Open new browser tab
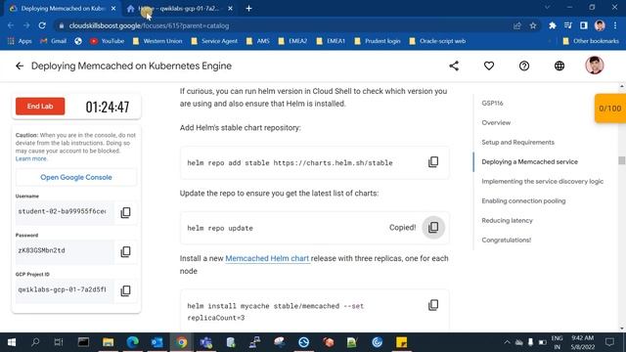Viewport: 626px width, 352px height. (248, 9)
